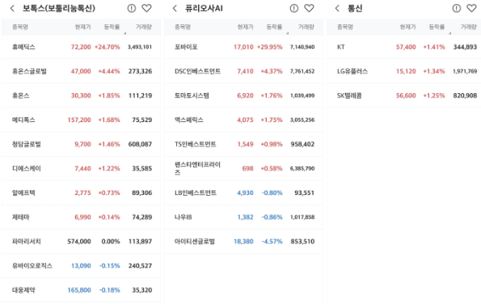Go back from 퓨리오사AI panel
The width and height of the screenshot is (481, 304).
click(x=175, y=8)
